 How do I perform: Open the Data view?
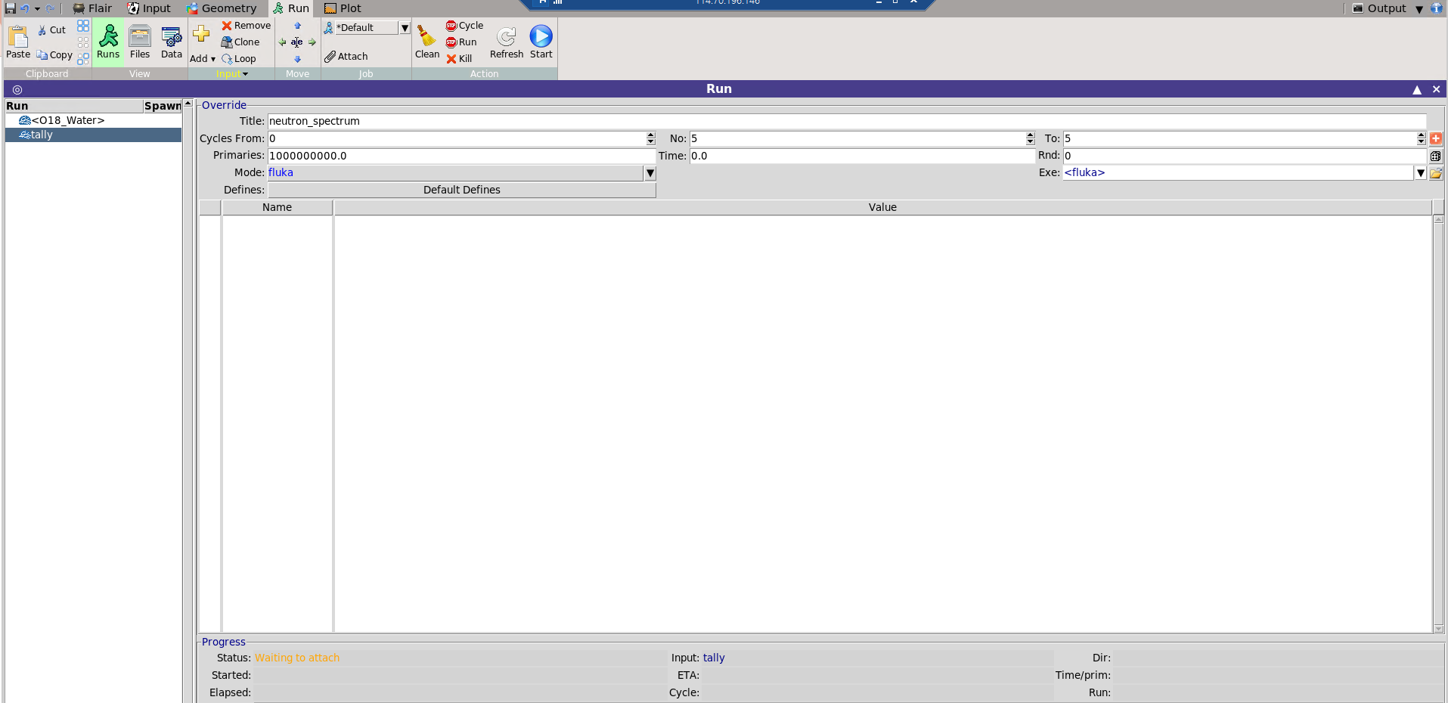point(172,42)
